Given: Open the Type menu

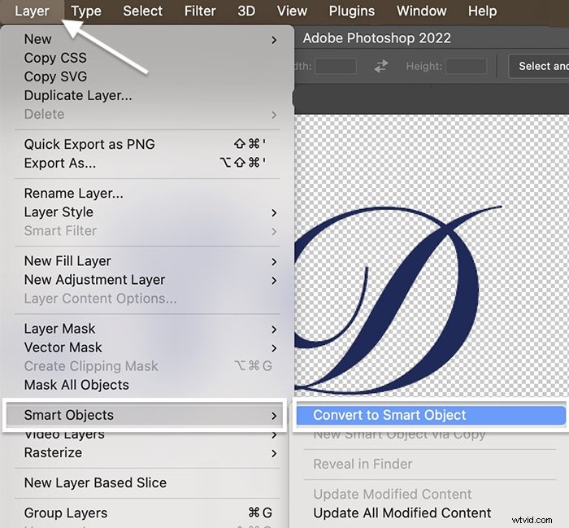Looking at the screenshot, I should pyautogui.click(x=86, y=11).
